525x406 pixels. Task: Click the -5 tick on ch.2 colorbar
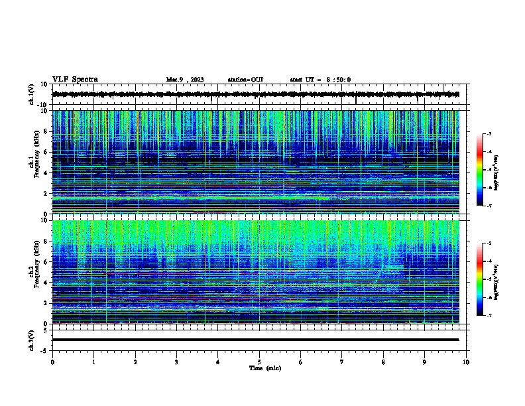489,279
